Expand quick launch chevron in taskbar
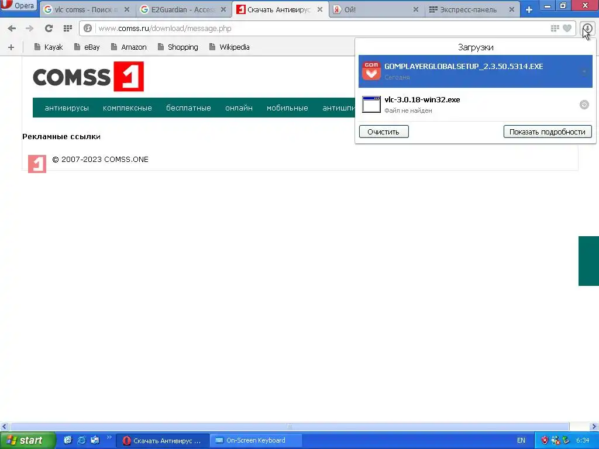This screenshot has width=599, height=449. 109,437
